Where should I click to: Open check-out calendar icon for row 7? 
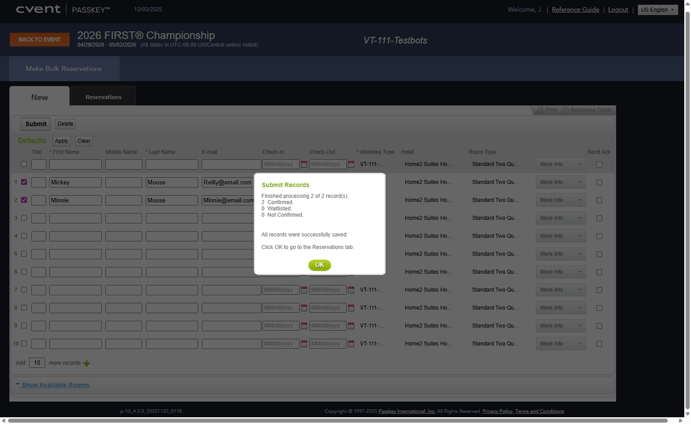[351, 290]
